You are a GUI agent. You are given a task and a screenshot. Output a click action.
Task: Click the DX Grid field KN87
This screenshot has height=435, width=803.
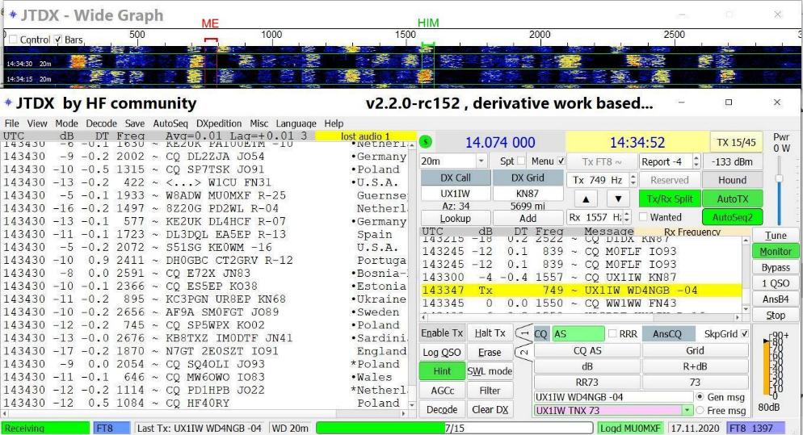coord(528,194)
